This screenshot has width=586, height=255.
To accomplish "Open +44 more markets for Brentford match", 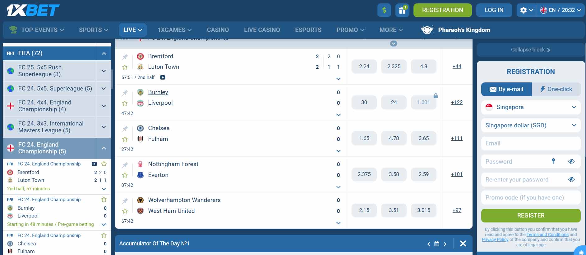I will (x=457, y=66).
